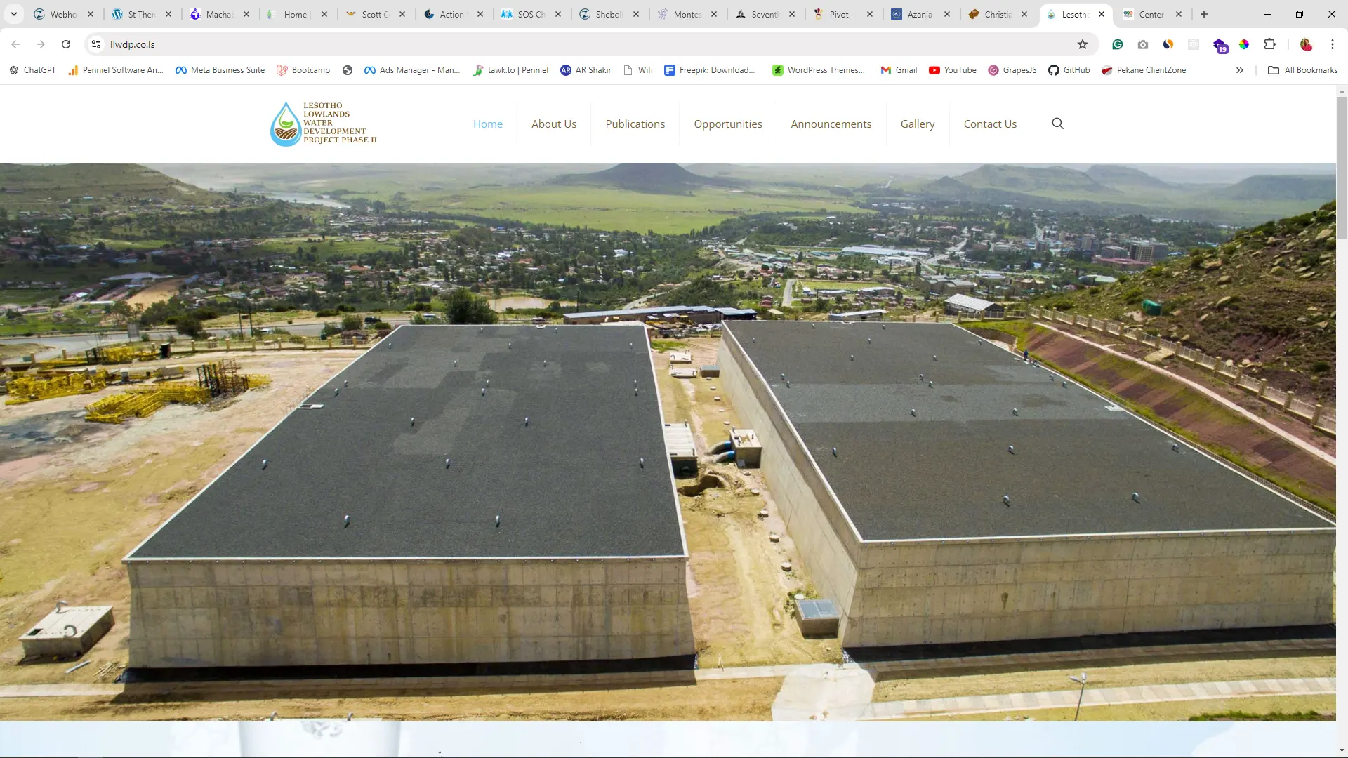
Task: Open Chrome three-dot menu
Action: pos(1332,44)
